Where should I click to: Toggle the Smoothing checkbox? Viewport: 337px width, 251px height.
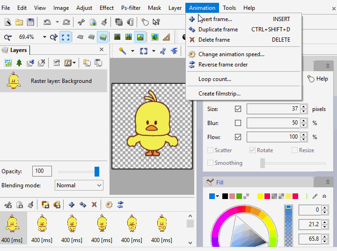coord(211,163)
